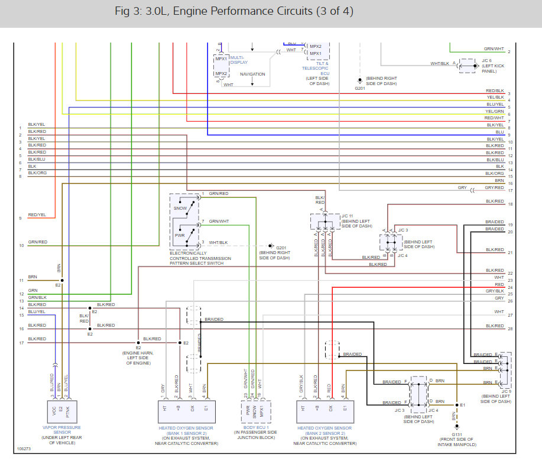Click the WHT/BLK label near J/C 6

coord(440,63)
